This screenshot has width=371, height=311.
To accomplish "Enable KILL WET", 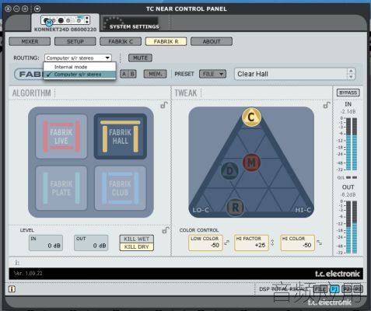I will tap(136, 239).
